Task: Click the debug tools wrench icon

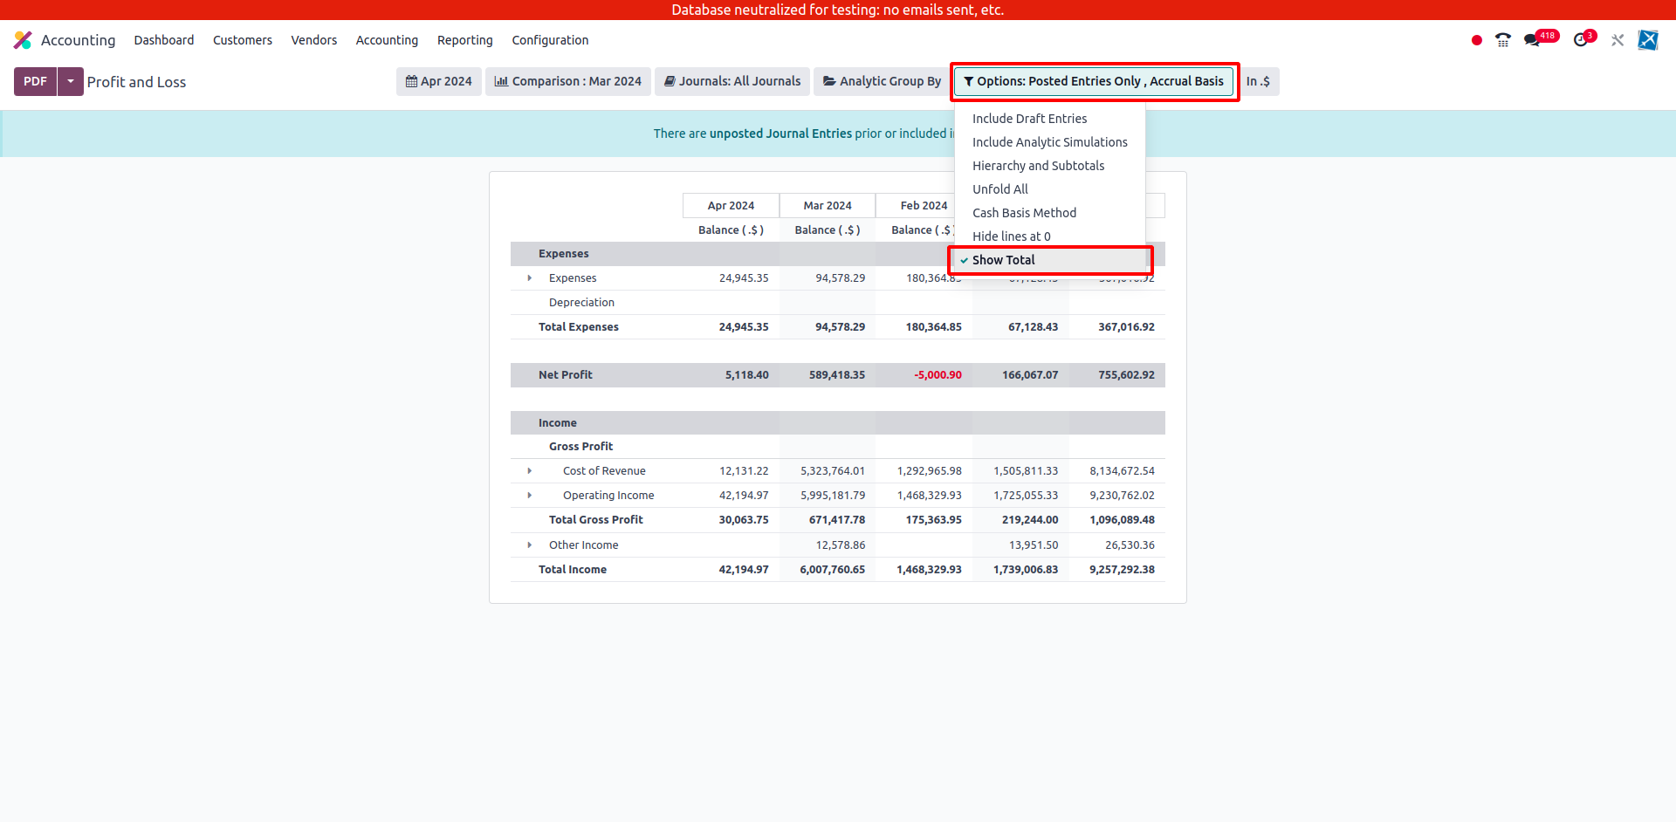Action: click(x=1618, y=40)
